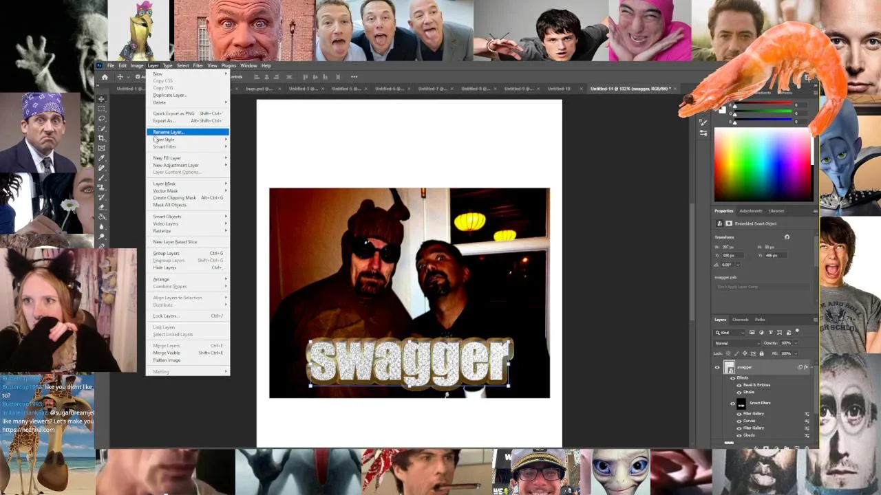Open rotation angle dropdown in Properties
The height and width of the screenshot is (495, 881).
coord(739,265)
